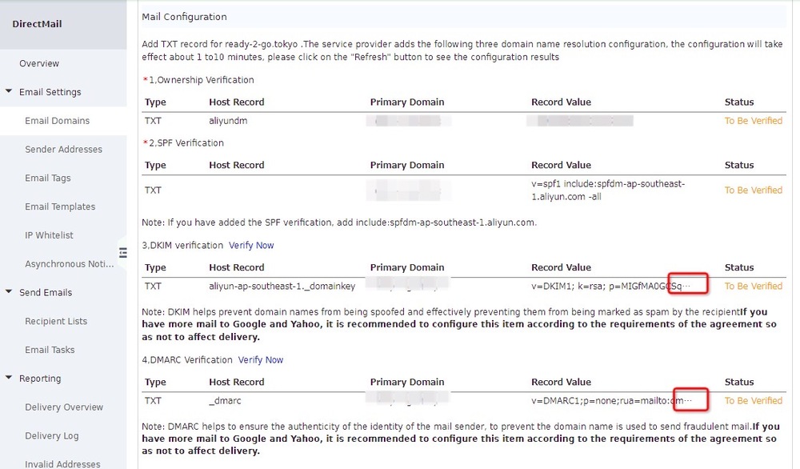Viewport: 800px width, 469px height.
Task: Click Verify Now for DMARC verification
Action: [x=261, y=360]
